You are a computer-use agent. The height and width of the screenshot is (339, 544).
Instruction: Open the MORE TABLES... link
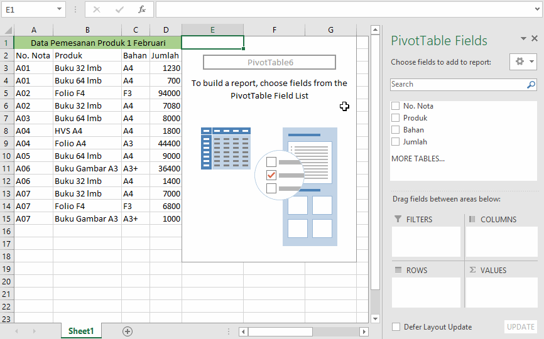tap(418, 159)
